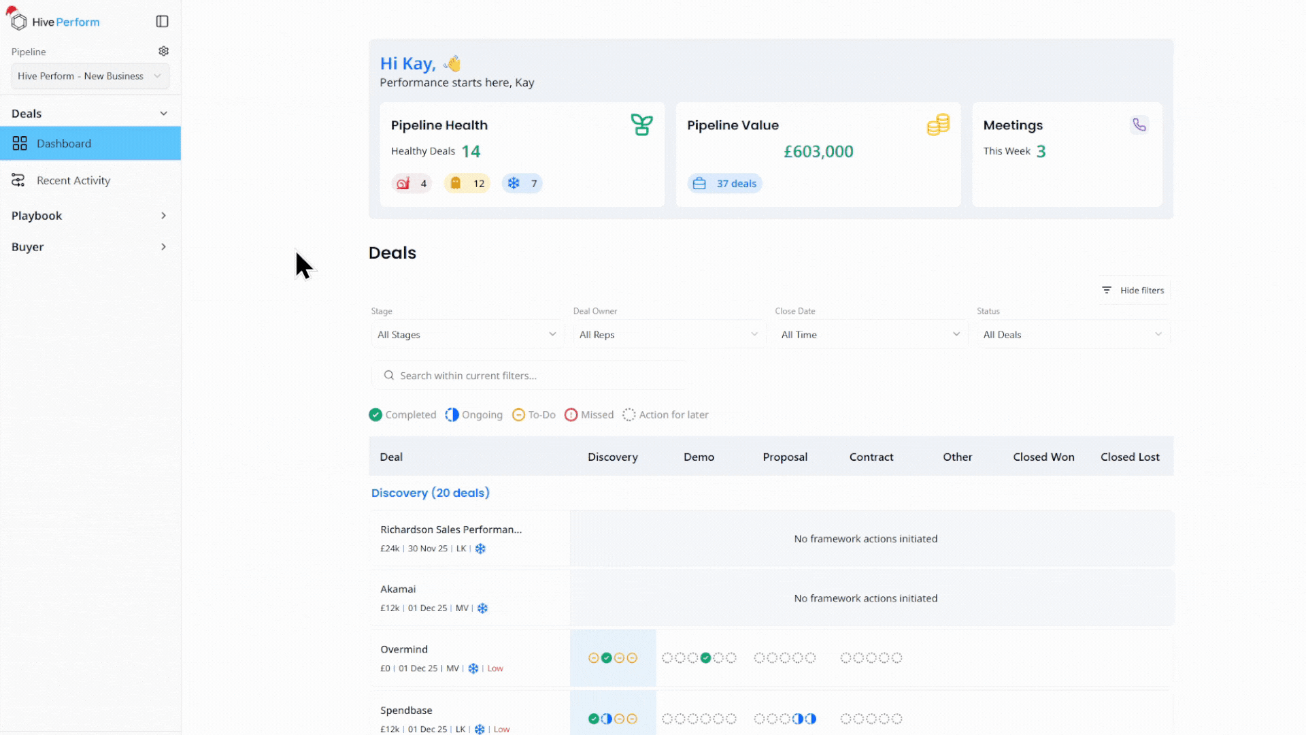Click the pipeline settings gear icon

(x=163, y=50)
